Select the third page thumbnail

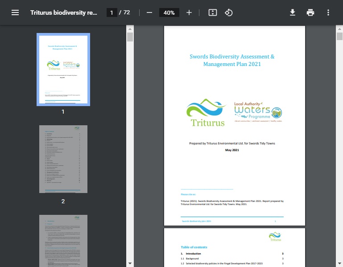(x=63, y=241)
